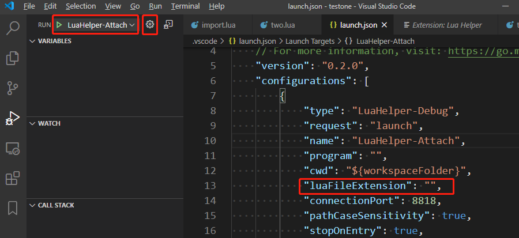Click the Visual Studio Code logo
The image size is (519, 238).
(9, 6)
